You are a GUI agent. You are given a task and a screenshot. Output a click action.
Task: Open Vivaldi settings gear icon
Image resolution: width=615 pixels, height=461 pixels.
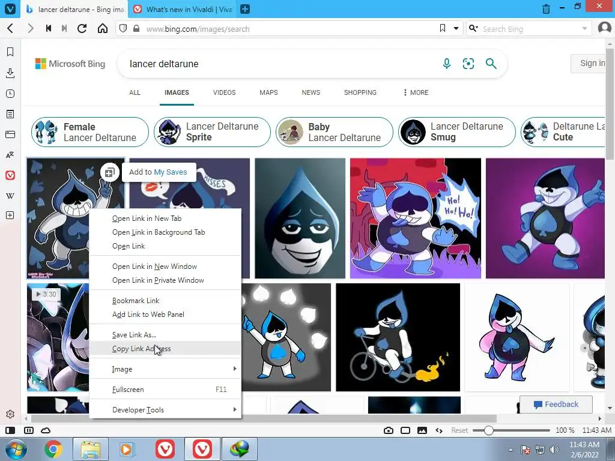click(x=10, y=414)
